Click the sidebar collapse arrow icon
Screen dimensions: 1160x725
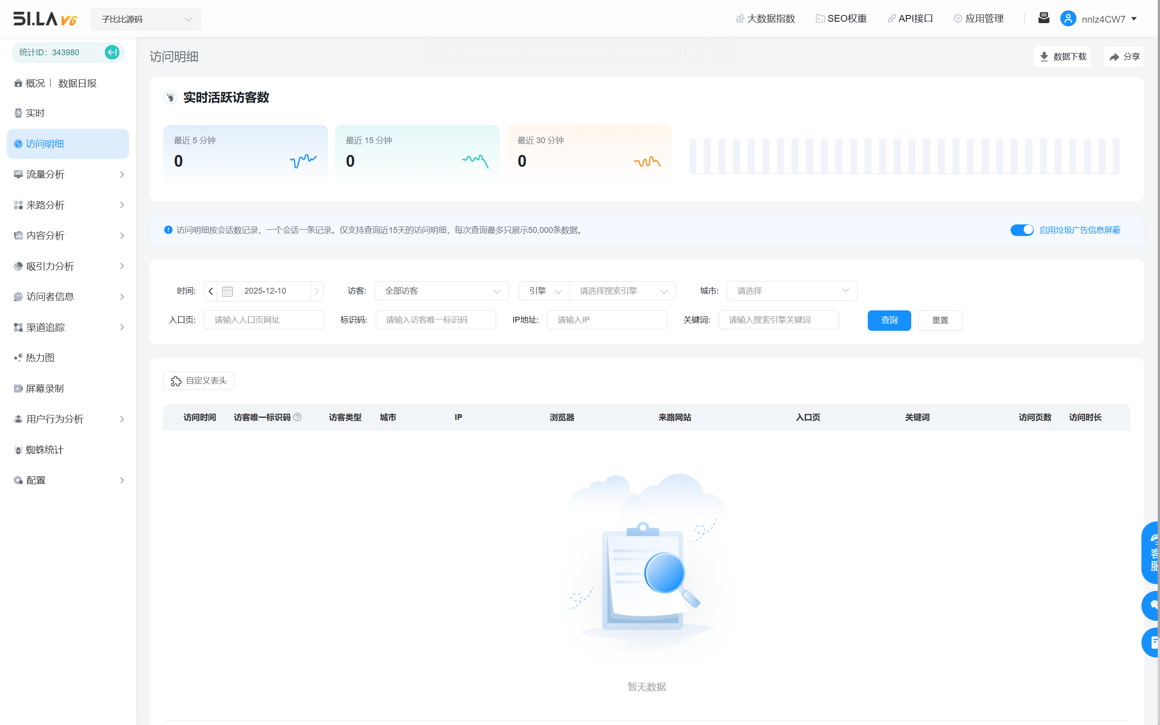point(111,52)
